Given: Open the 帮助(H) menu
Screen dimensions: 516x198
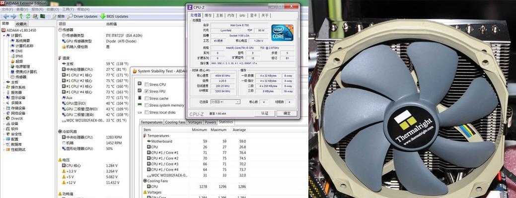Looking at the screenshot, I should (x=83, y=9).
